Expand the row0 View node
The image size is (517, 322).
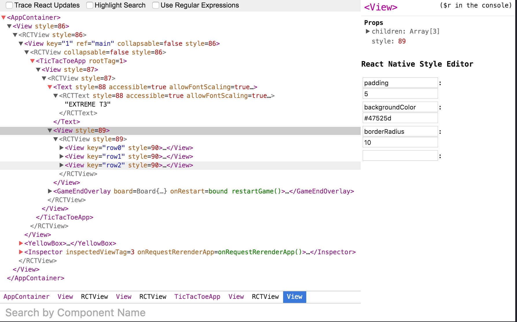pyautogui.click(x=61, y=148)
